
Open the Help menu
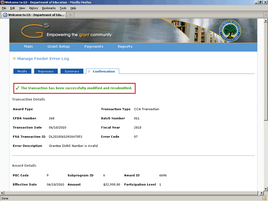(73, 8)
